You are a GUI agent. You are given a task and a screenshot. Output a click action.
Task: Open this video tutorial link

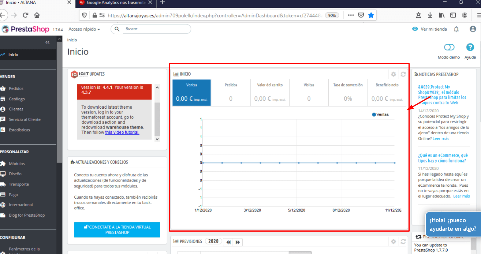[x=122, y=132]
